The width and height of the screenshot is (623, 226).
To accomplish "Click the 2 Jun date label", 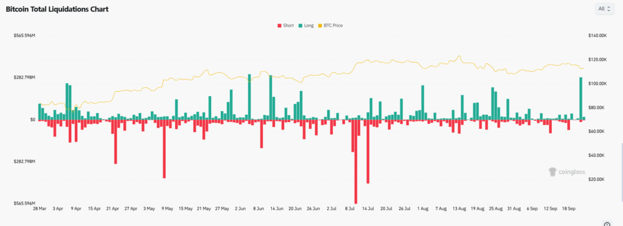I will [240, 208].
